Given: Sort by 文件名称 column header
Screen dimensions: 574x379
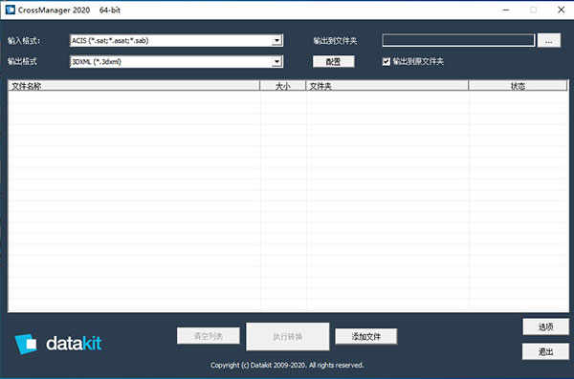Looking at the screenshot, I should [x=134, y=86].
